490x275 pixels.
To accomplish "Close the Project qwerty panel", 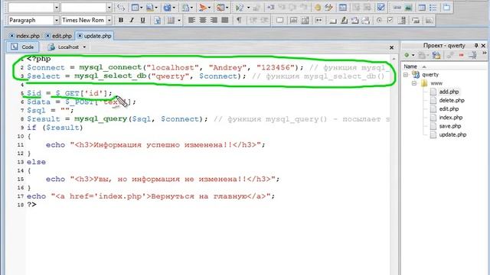I will 483,46.
